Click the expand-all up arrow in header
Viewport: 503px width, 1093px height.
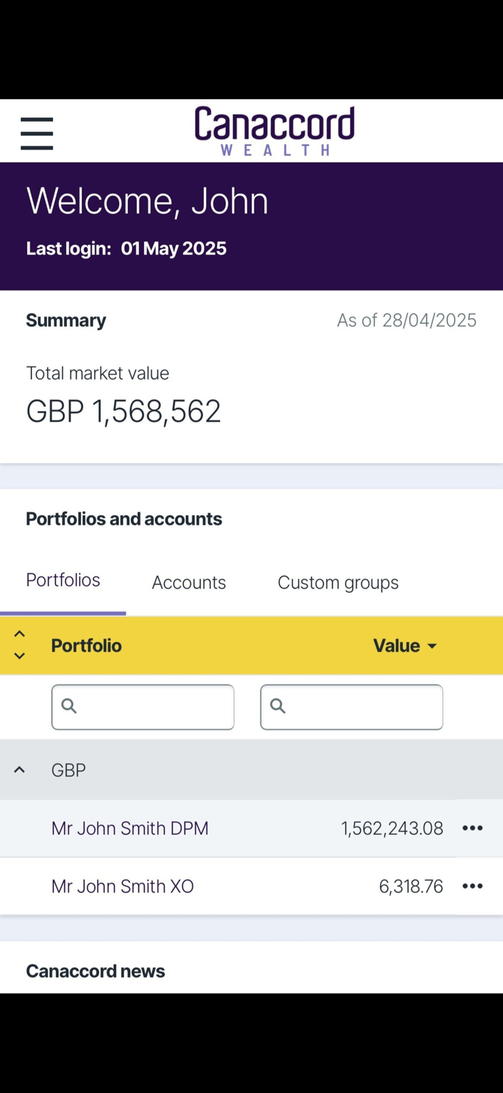click(20, 634)
